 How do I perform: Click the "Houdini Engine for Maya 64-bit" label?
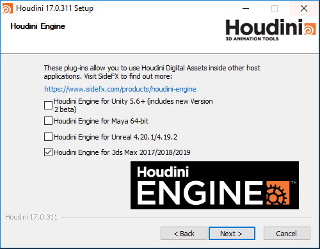tap(101, 121)
